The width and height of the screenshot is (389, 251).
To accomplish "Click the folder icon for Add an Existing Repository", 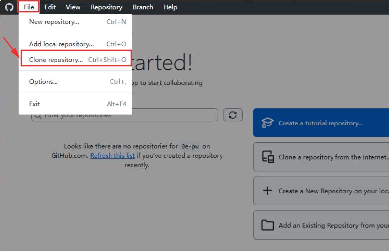I will click(268, 225).
